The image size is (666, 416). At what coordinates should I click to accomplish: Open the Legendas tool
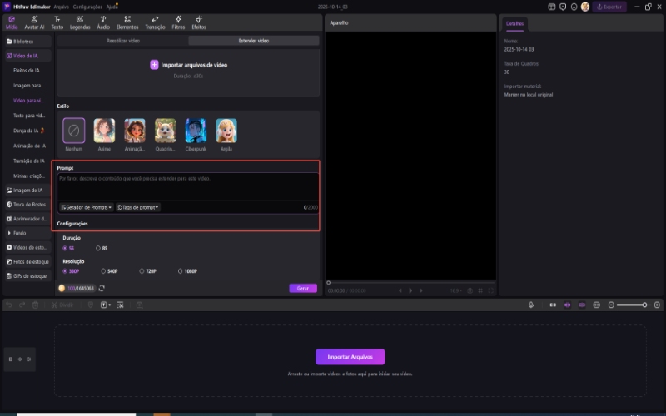tap(80, 22)
